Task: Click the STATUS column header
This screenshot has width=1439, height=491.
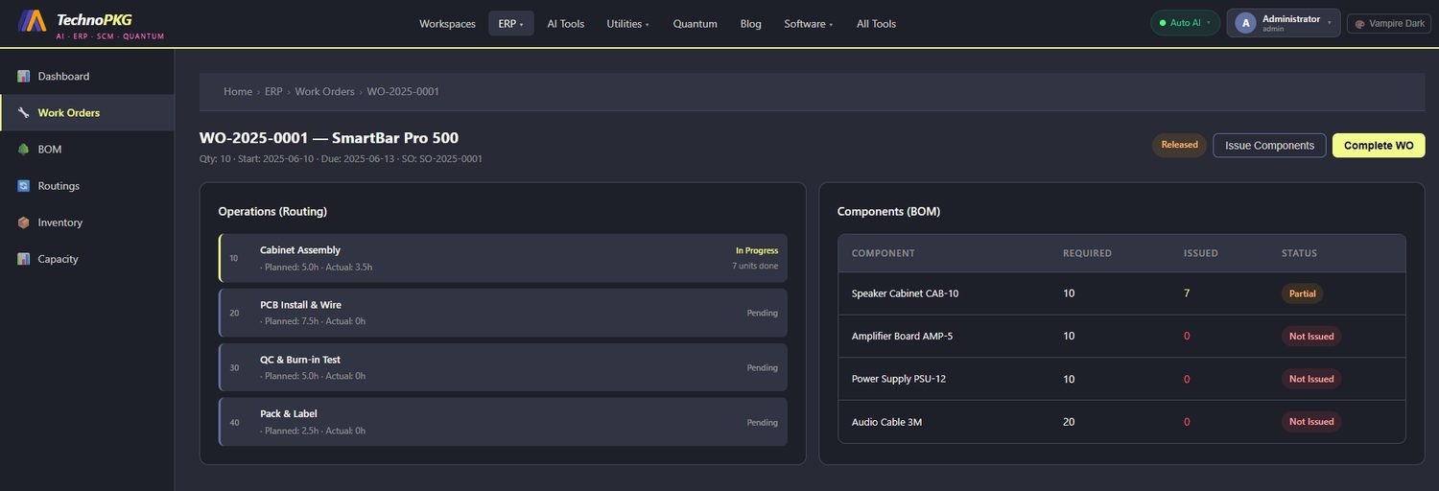Action: click(1299, 253)
